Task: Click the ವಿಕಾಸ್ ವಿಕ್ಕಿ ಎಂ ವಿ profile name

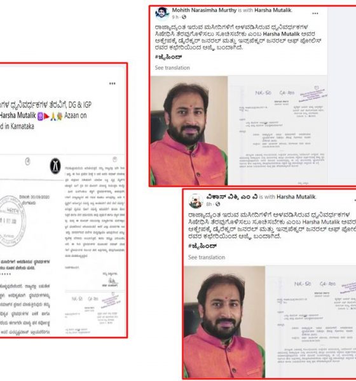Action: [232, 197]
